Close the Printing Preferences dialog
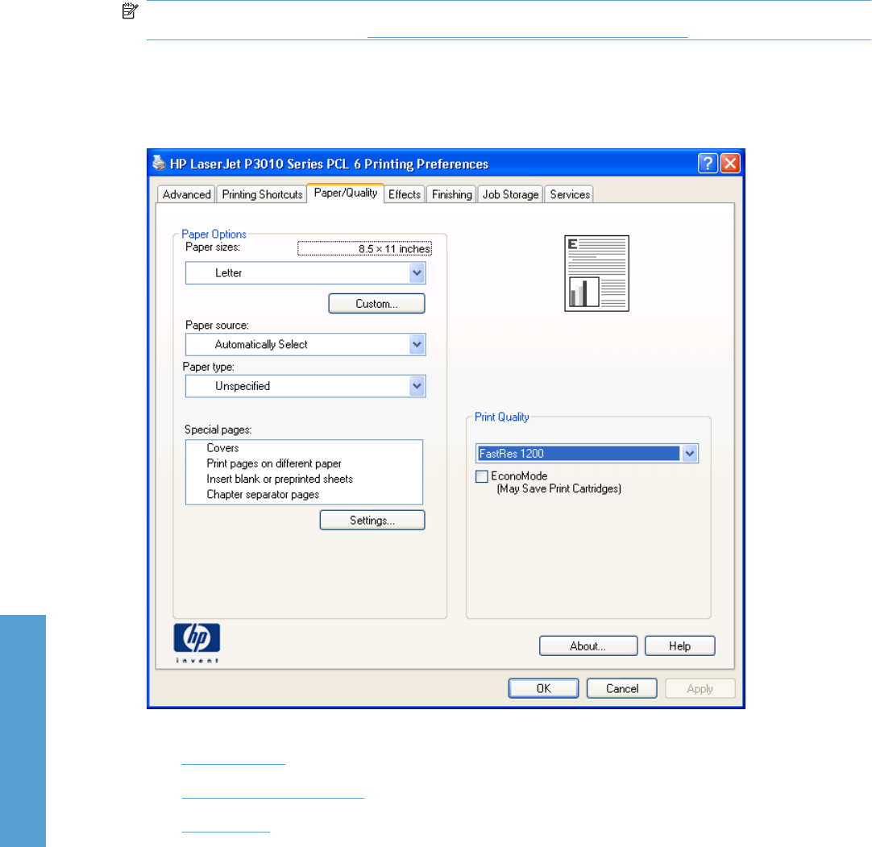The width and height of the screenshot is (872, 847). coord(730,164)
